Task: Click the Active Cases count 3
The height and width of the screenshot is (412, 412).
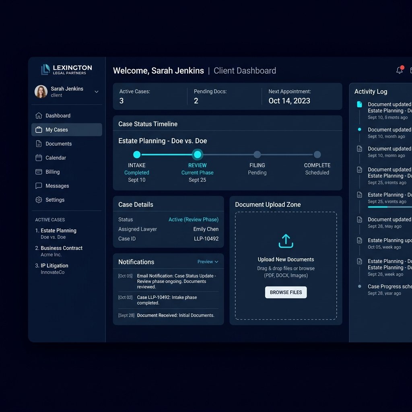Action: click(122, 101)
